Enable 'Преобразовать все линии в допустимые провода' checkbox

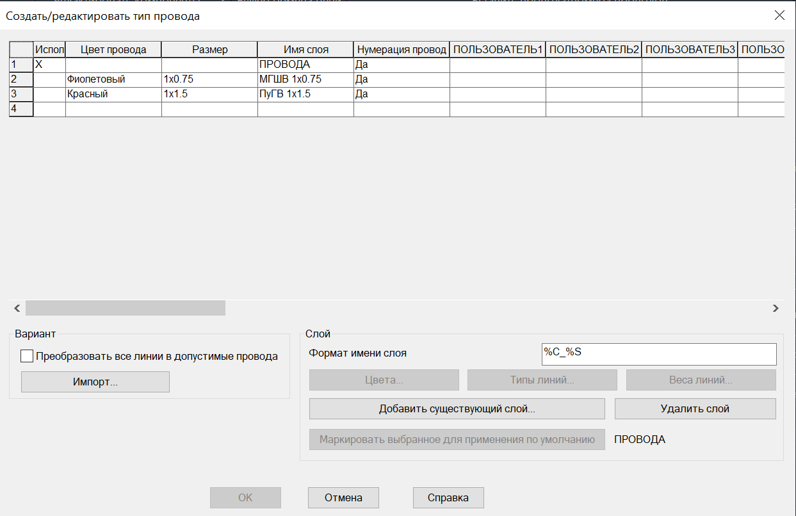[x=27, y=357]
